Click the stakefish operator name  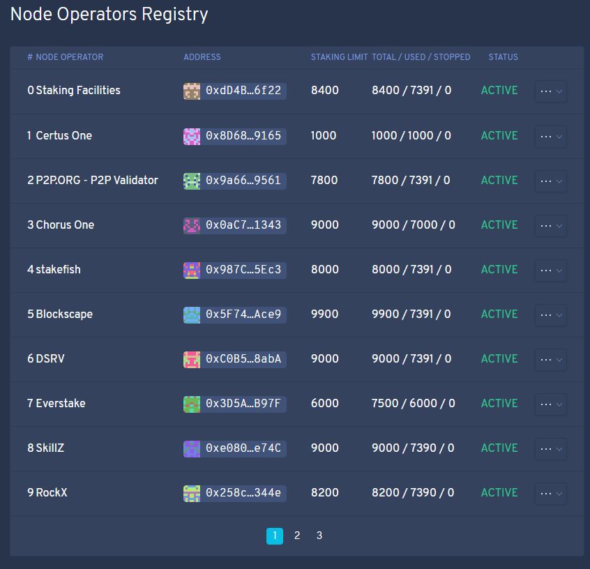point(59,269)
